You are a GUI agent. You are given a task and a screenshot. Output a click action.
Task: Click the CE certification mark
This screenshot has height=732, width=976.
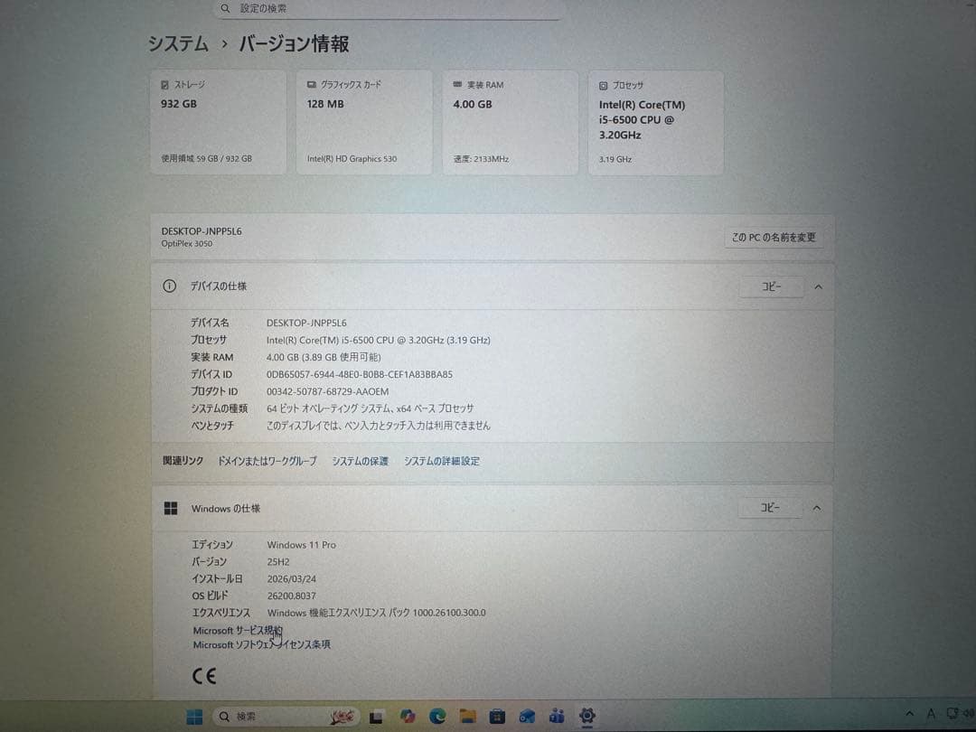tap(204, 676)
